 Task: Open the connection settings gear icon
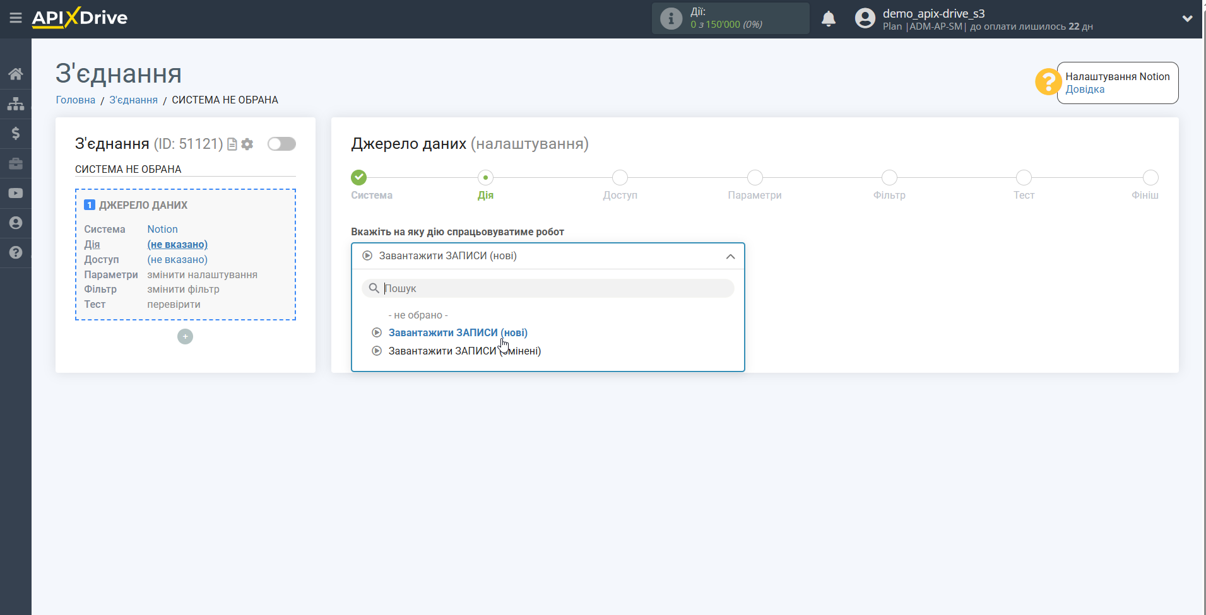click(x=247, y=144)
